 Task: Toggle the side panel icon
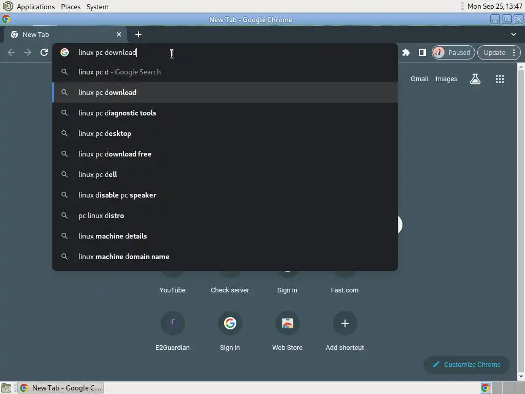tap(422, 53)
